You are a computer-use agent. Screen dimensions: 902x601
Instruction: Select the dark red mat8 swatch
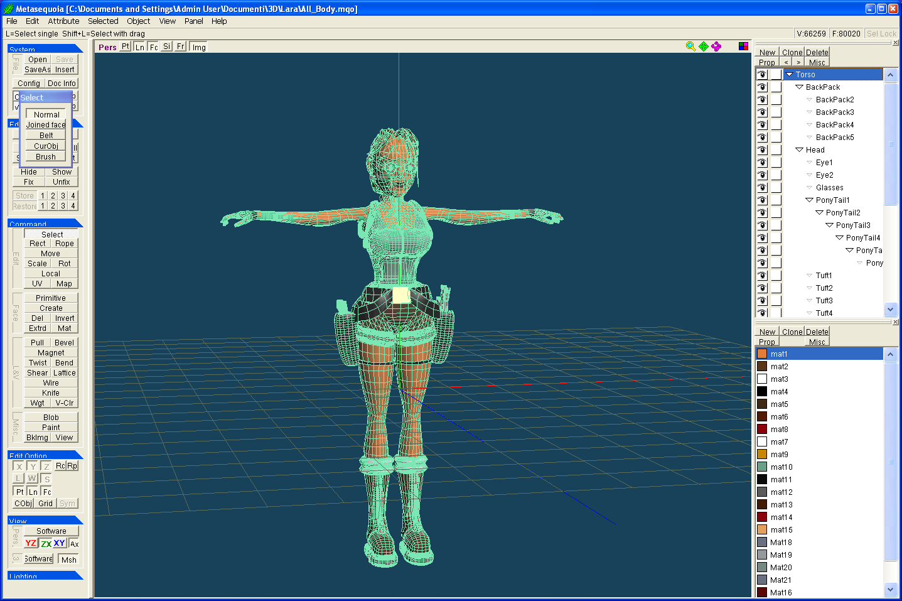point(762,429)
